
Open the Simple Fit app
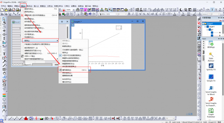click(211, 78)
